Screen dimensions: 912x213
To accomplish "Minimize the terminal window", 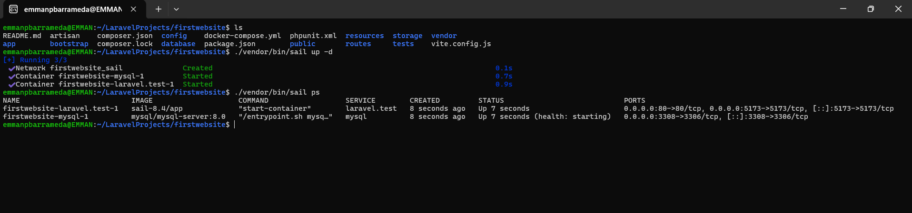I will tap(843, 9).
